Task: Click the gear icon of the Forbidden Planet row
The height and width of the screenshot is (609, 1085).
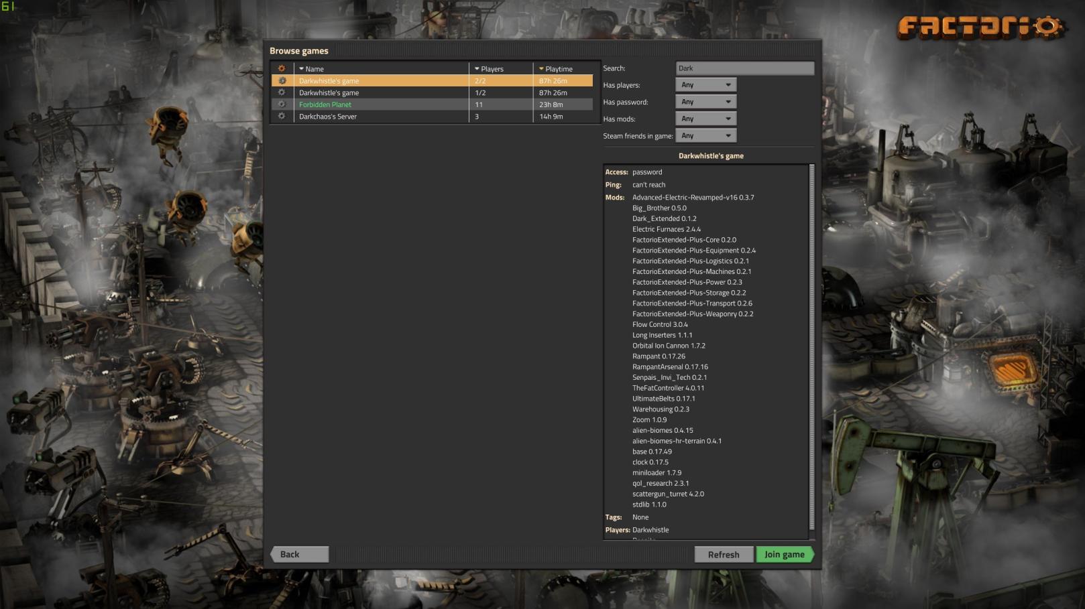Action: pos(282,105)
